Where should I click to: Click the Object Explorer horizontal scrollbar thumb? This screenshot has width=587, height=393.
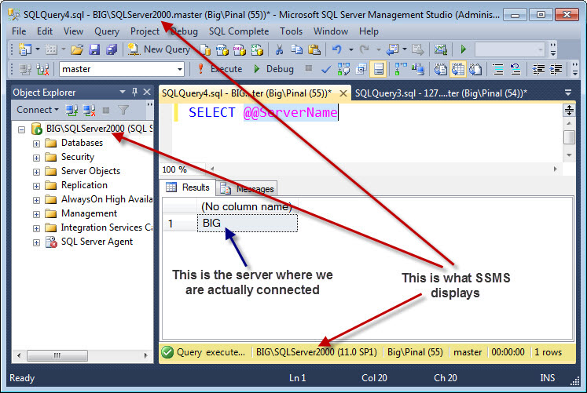tap(57, 355)
